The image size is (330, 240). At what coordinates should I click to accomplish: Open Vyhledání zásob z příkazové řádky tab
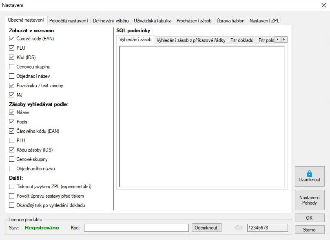(190, 40)
